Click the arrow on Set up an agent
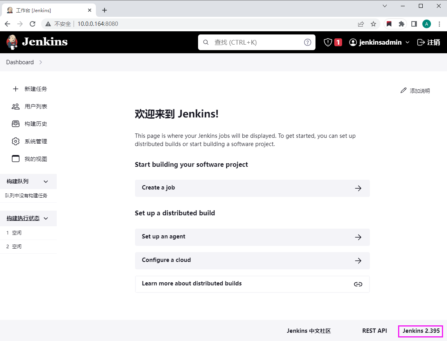447x341 pixels. [358, 237]
